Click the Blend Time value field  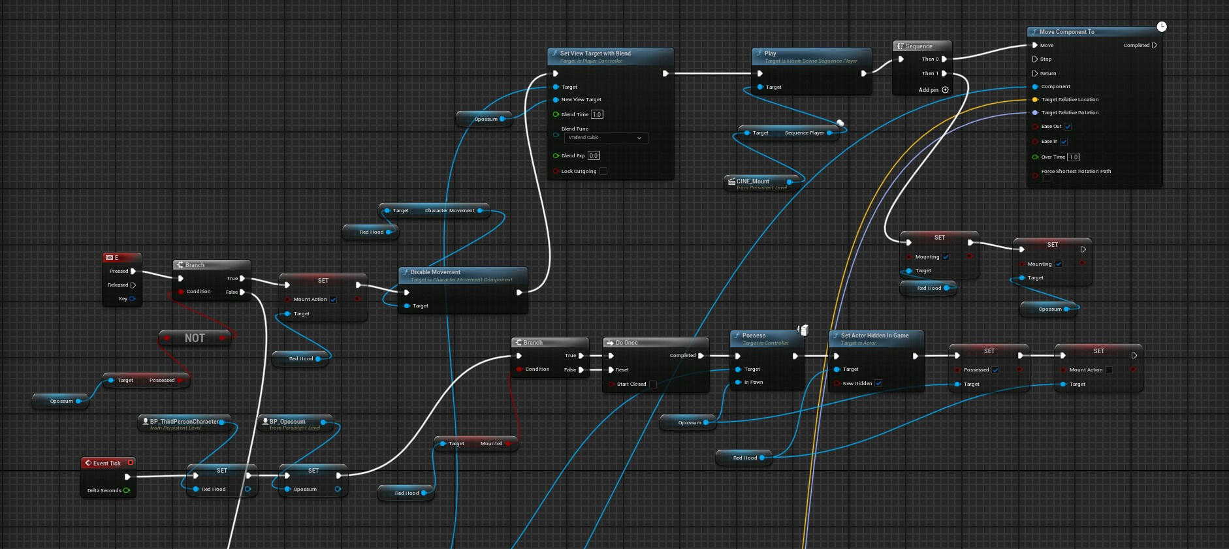(597, 115)
